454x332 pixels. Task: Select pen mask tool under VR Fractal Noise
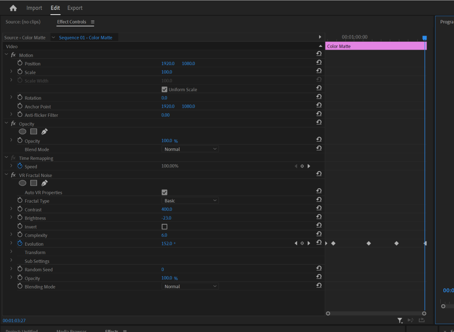[44, 183]
